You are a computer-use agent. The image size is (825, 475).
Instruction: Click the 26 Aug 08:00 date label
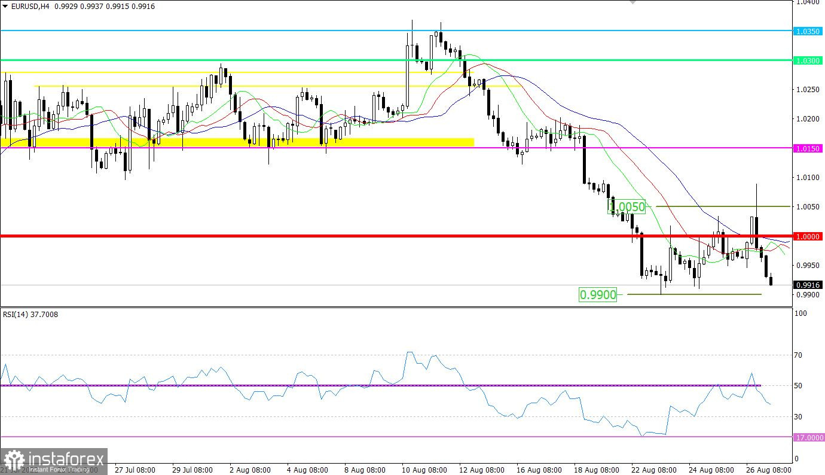tap(769, 470)
